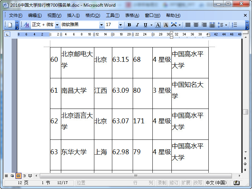Open the 帮助(H) menu

tap(173, 15)
